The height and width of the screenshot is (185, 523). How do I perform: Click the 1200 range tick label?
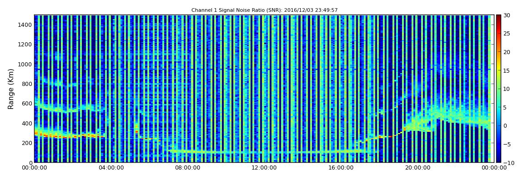(25, 45)
